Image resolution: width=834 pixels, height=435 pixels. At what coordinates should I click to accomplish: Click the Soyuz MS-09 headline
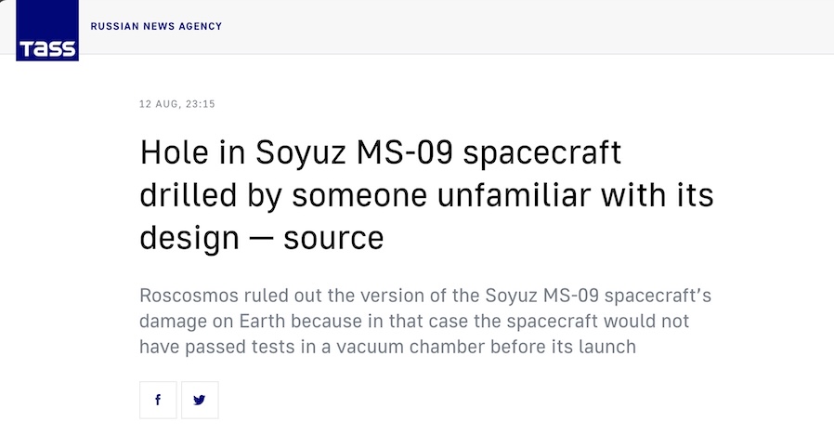[x=426, y=195]
